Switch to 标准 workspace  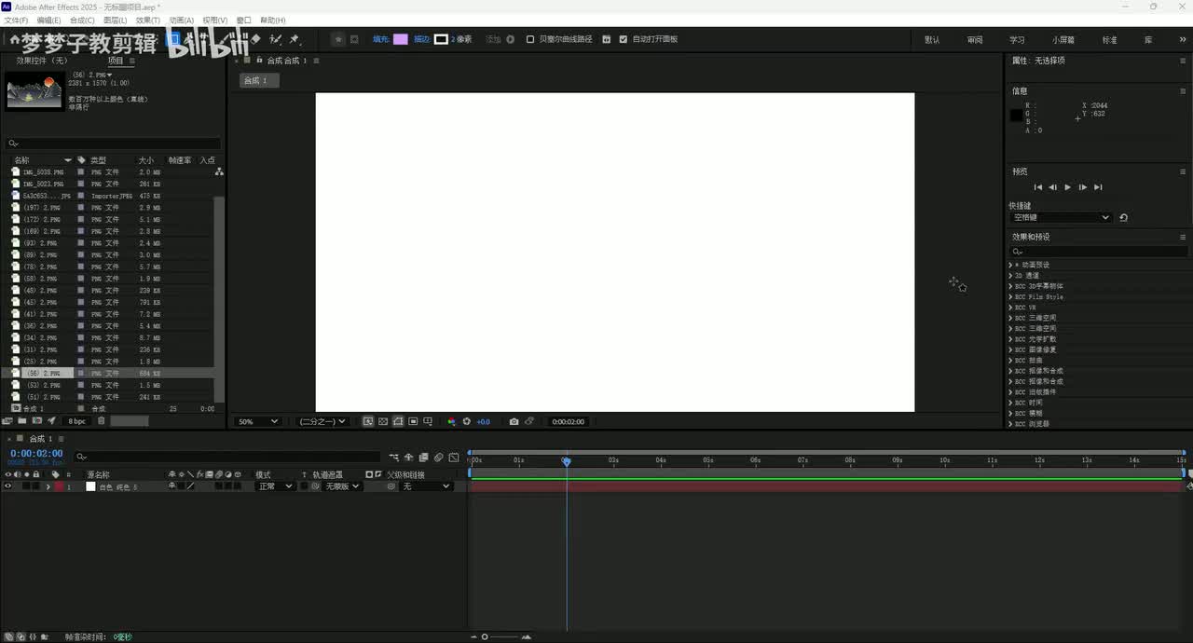(1109, 40)
